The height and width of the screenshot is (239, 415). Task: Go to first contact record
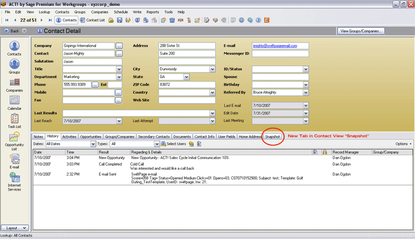pyautogui.click(x=7, y=20)
